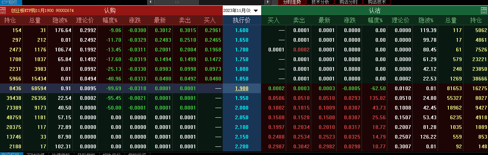488x155 pixels.
Task: Open the call-side column settings icon
Action: 3,10
